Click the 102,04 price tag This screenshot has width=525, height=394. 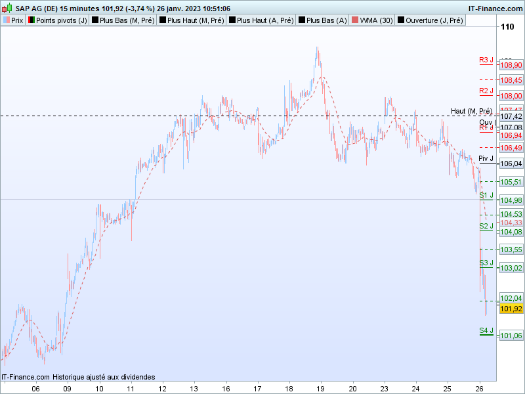pos(511,298)
